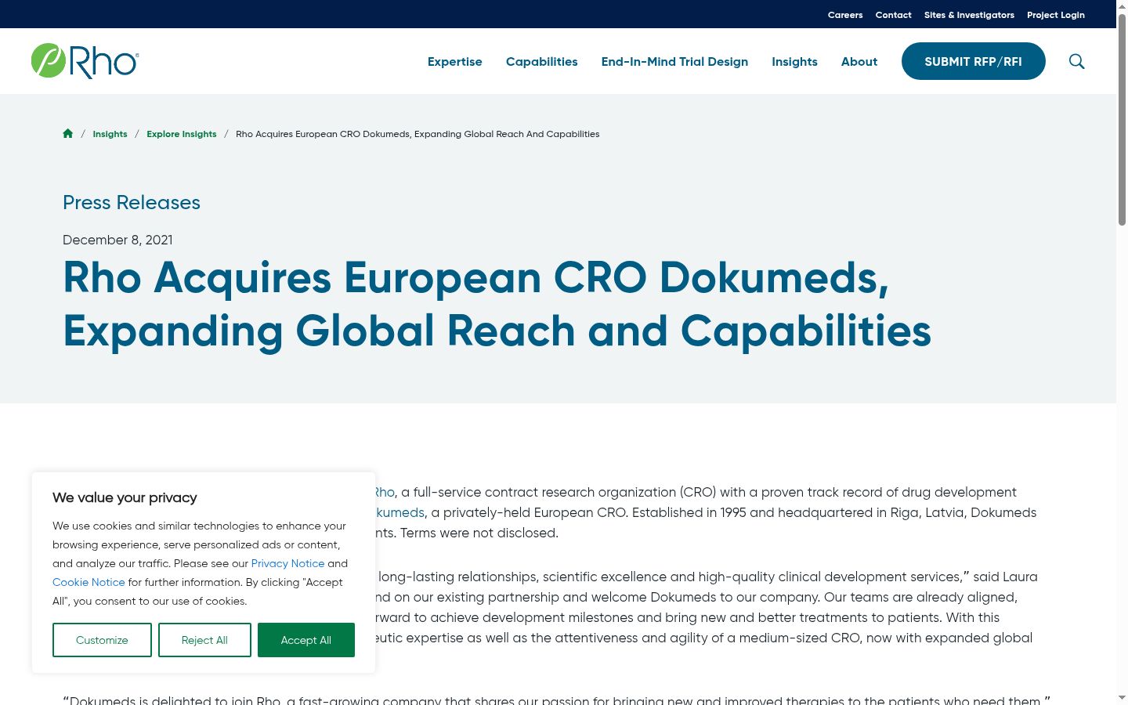Visit Sites & Investigators page
The image size is (1128, 705).
coord(969,15)
